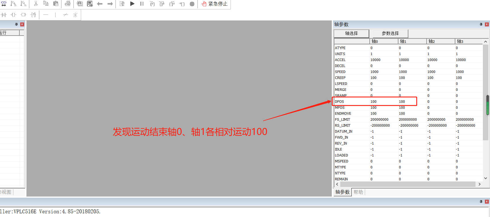Select the MERGE parameter name
The image size is (490, 217).
[341, 90]
